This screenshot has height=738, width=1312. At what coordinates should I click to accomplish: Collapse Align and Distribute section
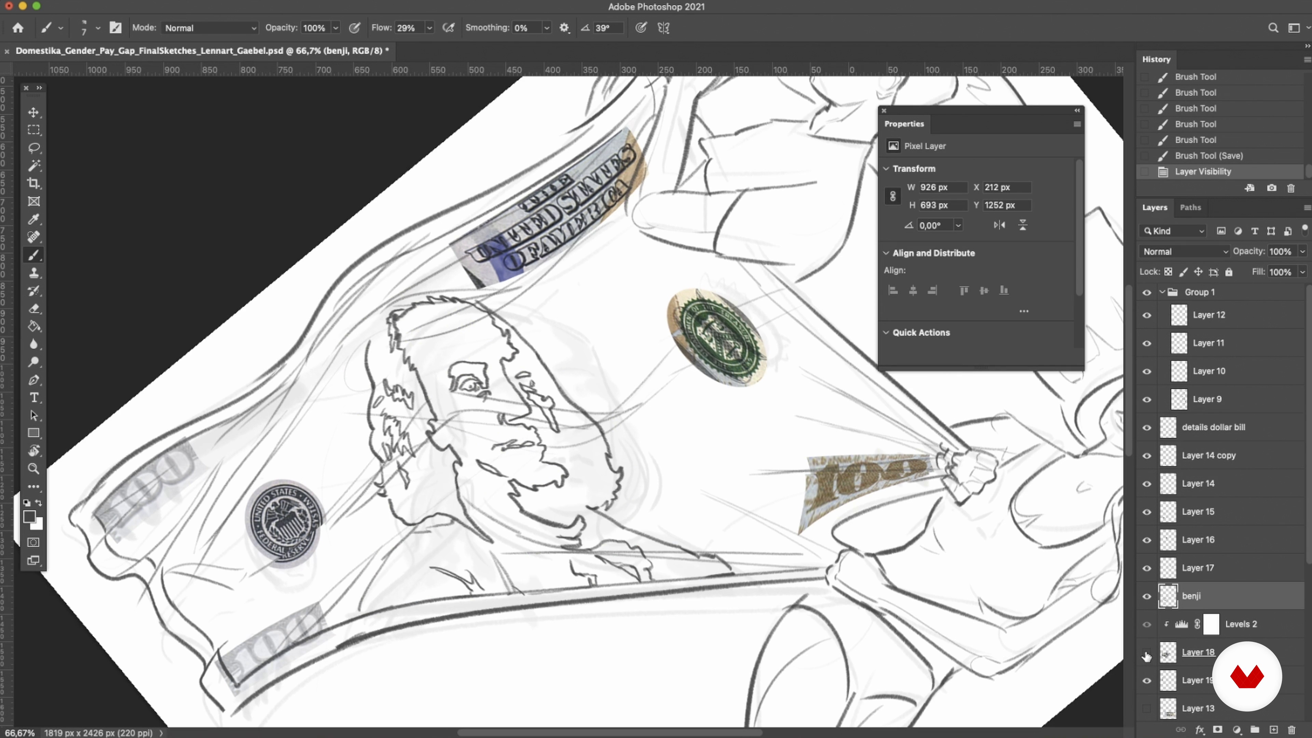pyautogui.click(x=886, y=253)
